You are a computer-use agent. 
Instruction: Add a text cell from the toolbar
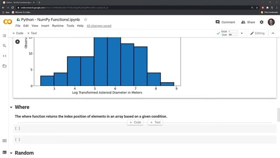tap(32, 33)
